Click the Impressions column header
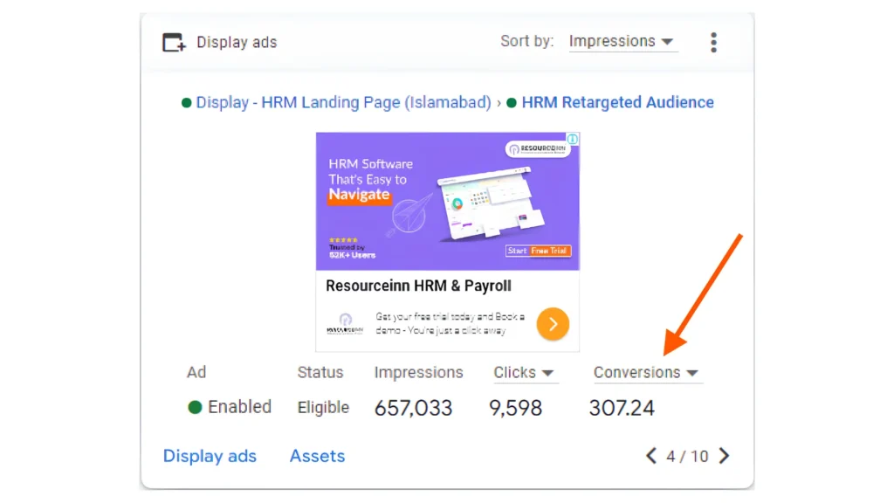894x503 pixels. tap(418, 372)
